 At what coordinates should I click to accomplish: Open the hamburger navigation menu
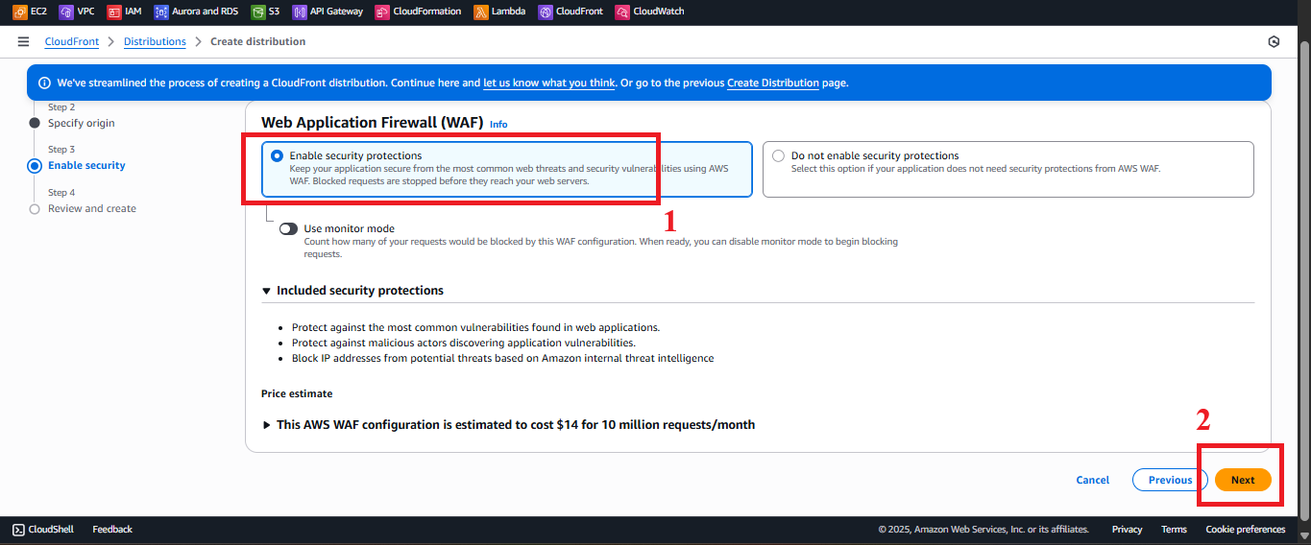(23, 42)
